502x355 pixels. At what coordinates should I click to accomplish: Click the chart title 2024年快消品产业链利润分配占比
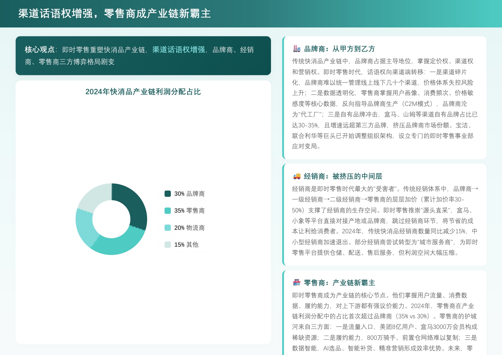143,92
